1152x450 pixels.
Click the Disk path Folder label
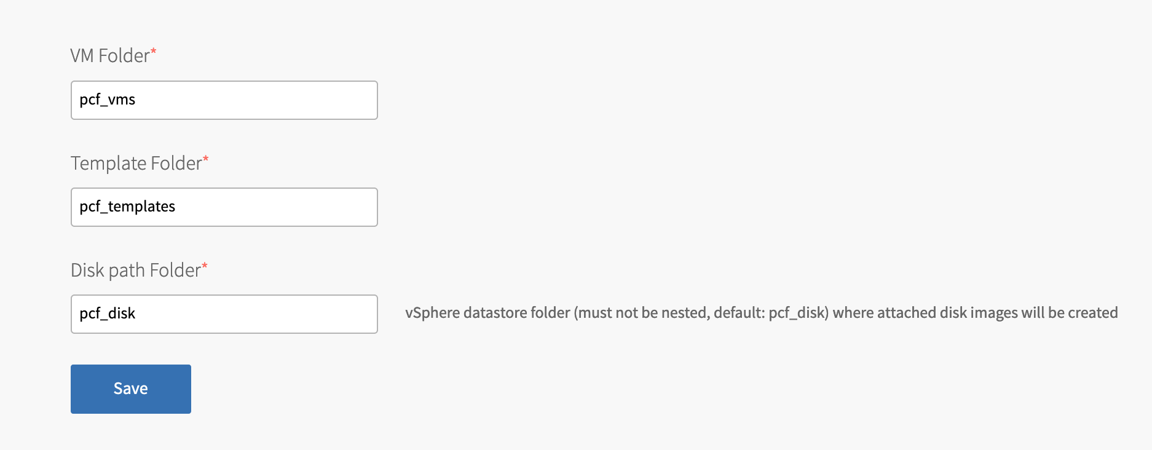(x=135, y=270)
